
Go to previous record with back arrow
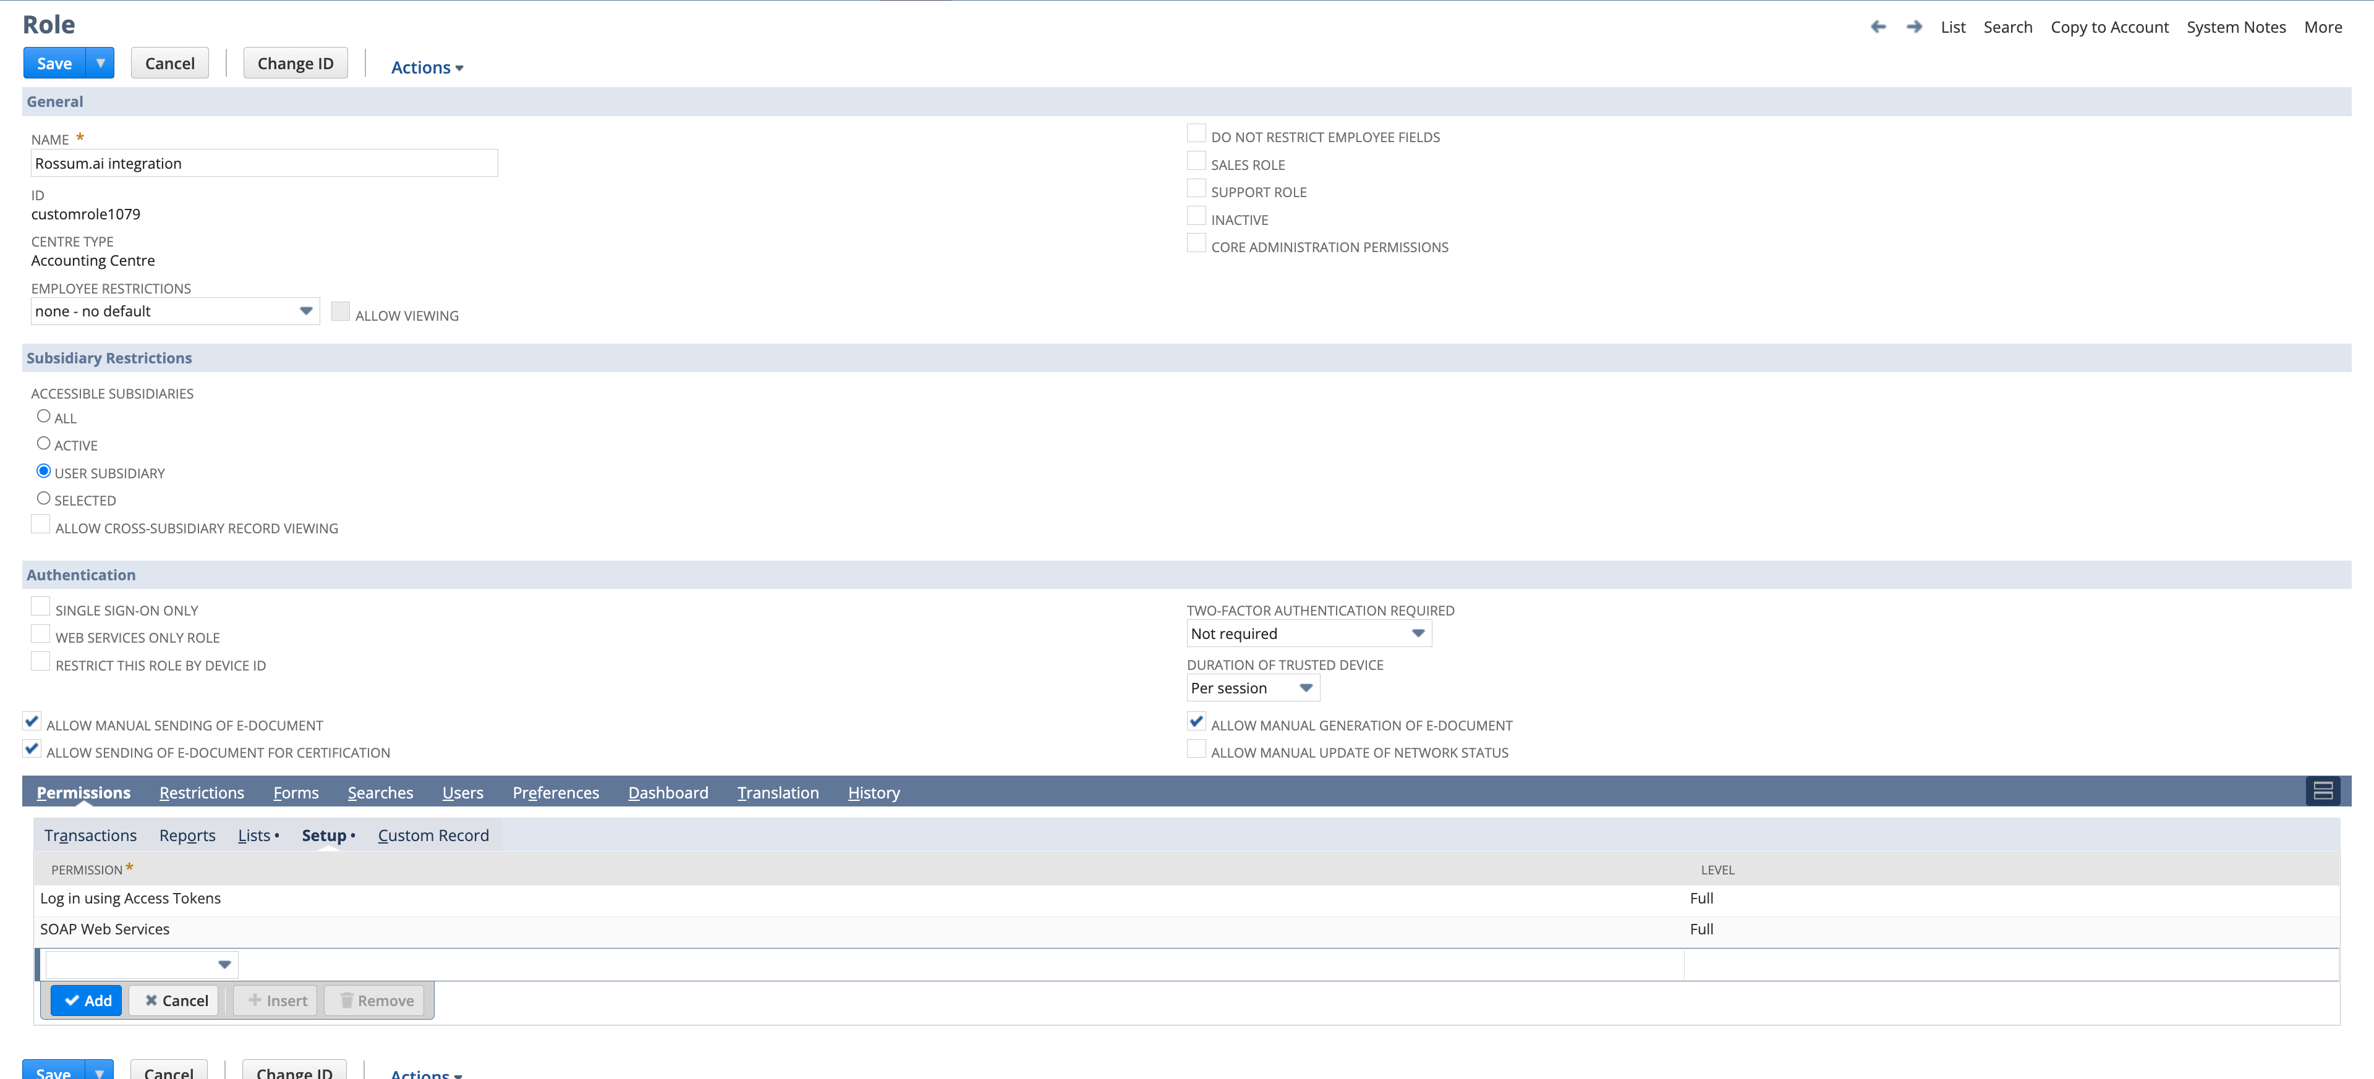[1878, 27]
